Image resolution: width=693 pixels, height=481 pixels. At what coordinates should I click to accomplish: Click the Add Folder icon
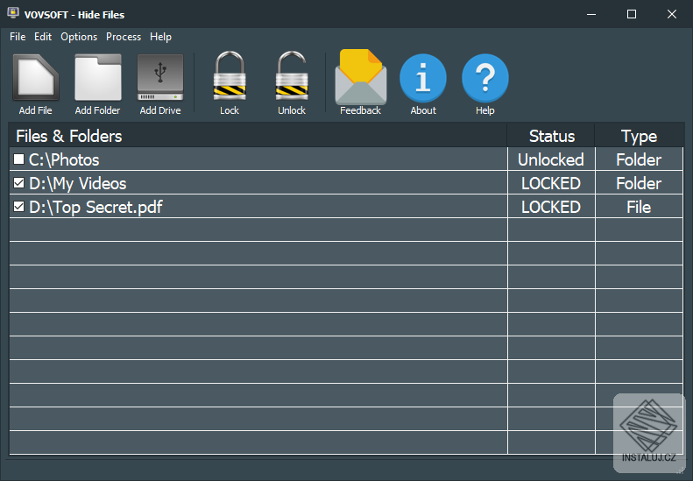97,78
